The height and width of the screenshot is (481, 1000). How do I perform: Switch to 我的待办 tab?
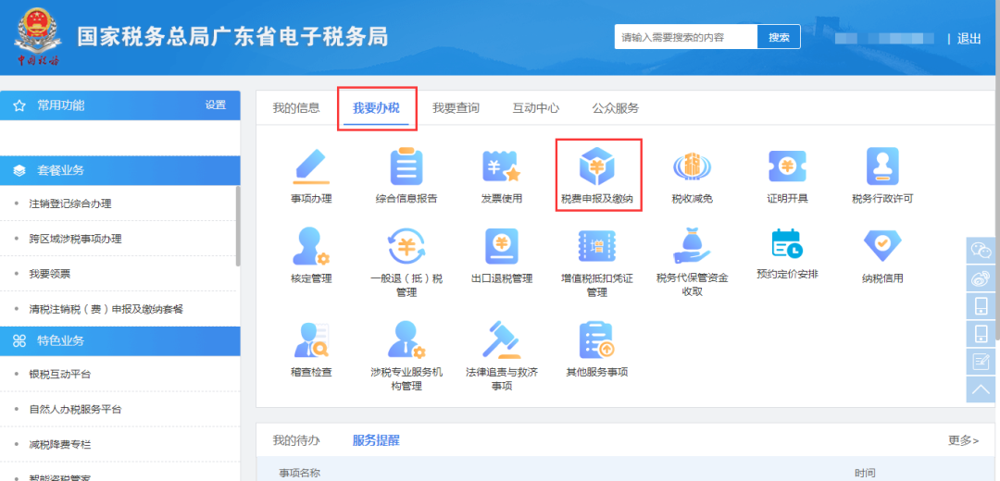[x=296, y=440]
